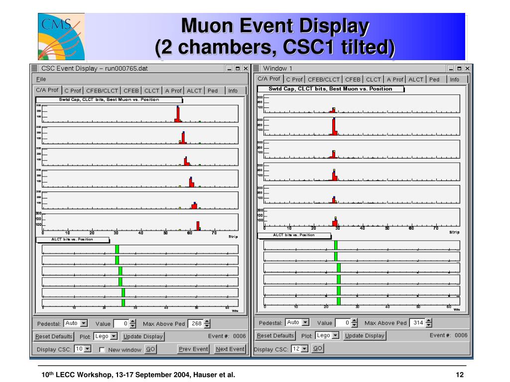Viewport: 510px width, 382px height.
Task: Click "Event #: 0006" text in Window 1
Action: tap(449, 335)
